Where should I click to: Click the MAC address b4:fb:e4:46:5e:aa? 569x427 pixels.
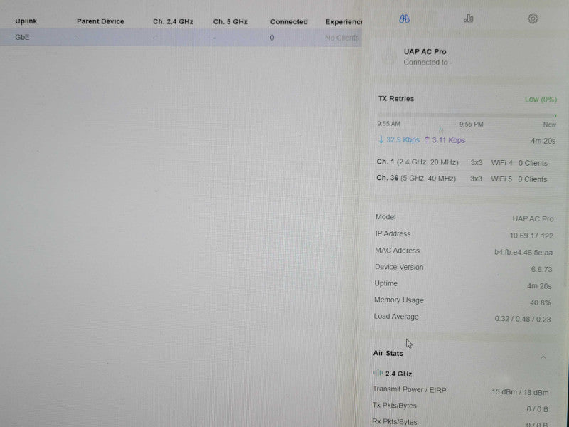(x=523, y=253)
